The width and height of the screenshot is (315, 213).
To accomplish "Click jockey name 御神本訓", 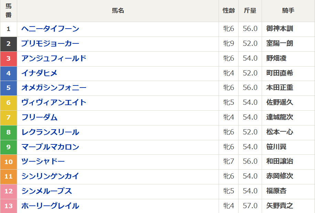I will pos(280,29).
